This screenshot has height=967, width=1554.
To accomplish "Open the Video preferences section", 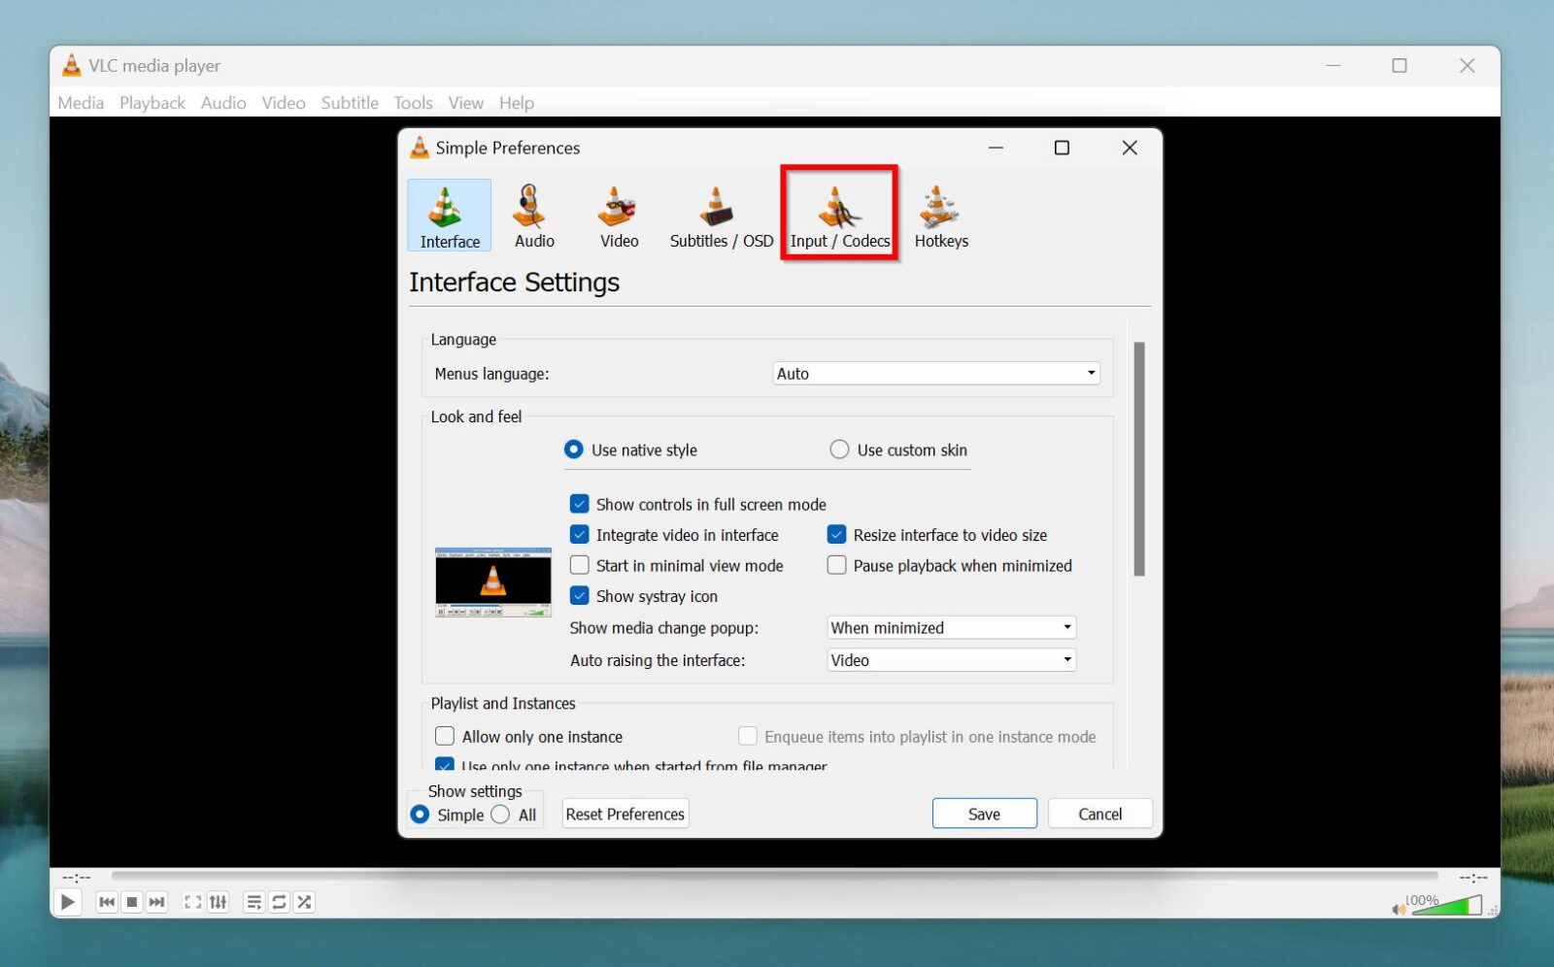I will coord(617,215).
